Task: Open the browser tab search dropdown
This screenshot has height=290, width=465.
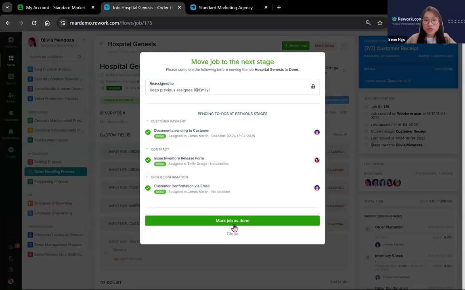Action: pos(7,7)
